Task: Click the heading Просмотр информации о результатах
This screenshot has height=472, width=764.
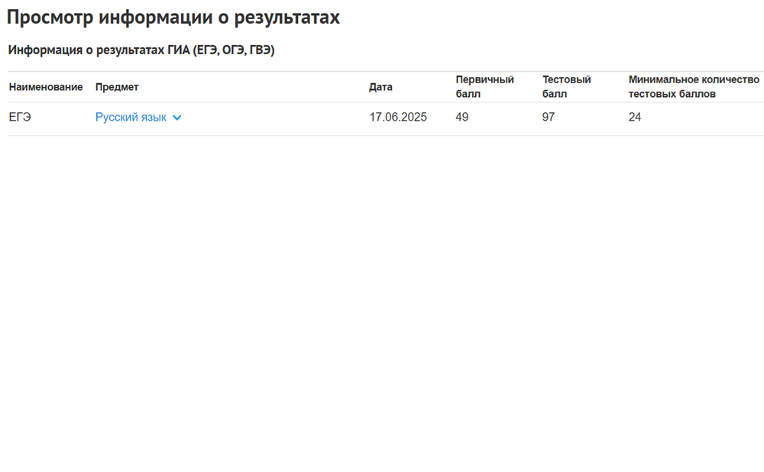Action: point(173,17)
